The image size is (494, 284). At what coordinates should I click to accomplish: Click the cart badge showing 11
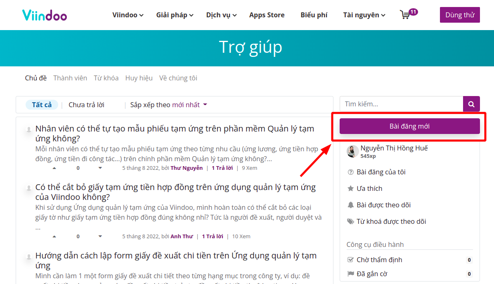point(414,12)
